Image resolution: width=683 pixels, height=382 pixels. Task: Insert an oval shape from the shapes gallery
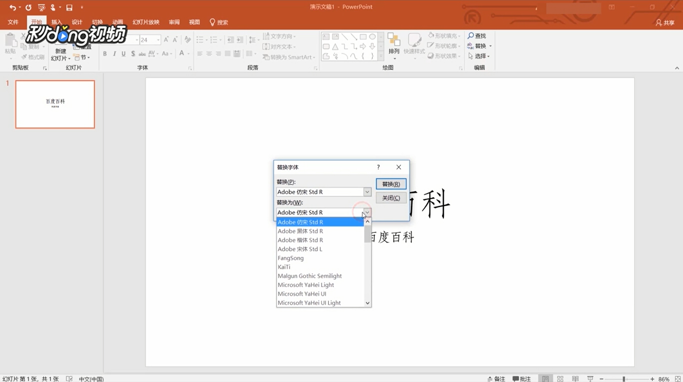(372, 36)
